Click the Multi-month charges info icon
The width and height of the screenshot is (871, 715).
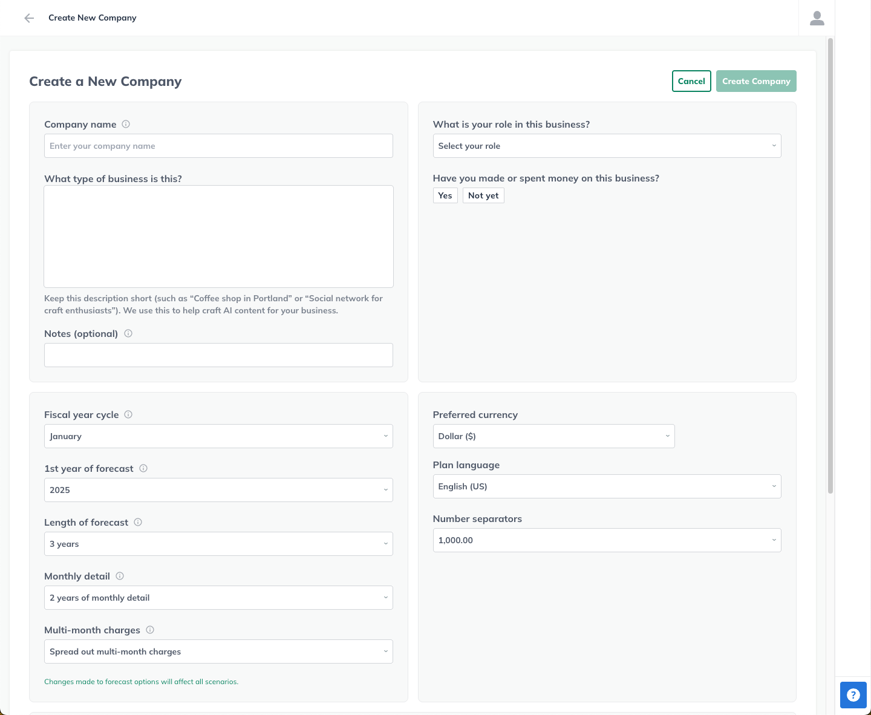tap(149, 630)
